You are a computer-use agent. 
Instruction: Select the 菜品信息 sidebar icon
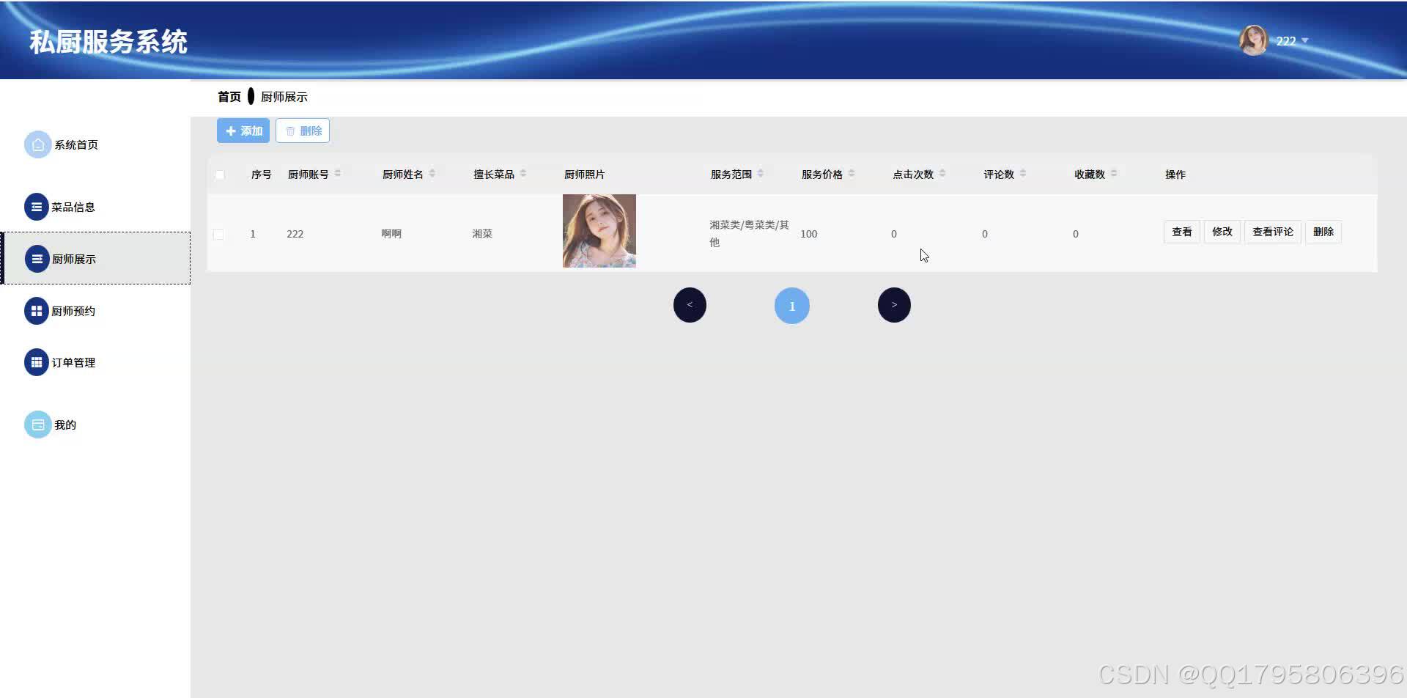point(37,207)
